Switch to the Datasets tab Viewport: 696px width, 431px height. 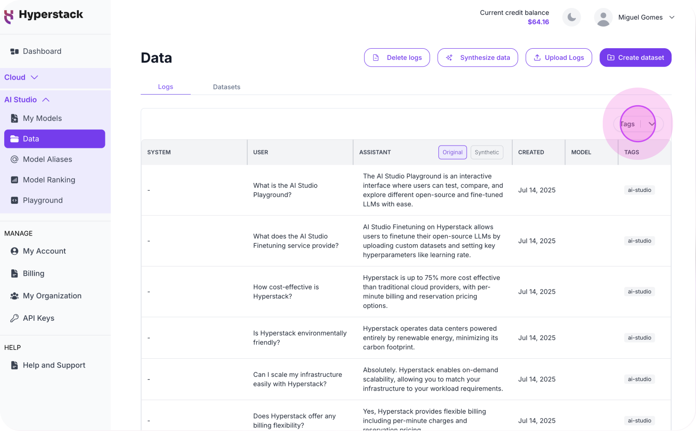(226, 87)
